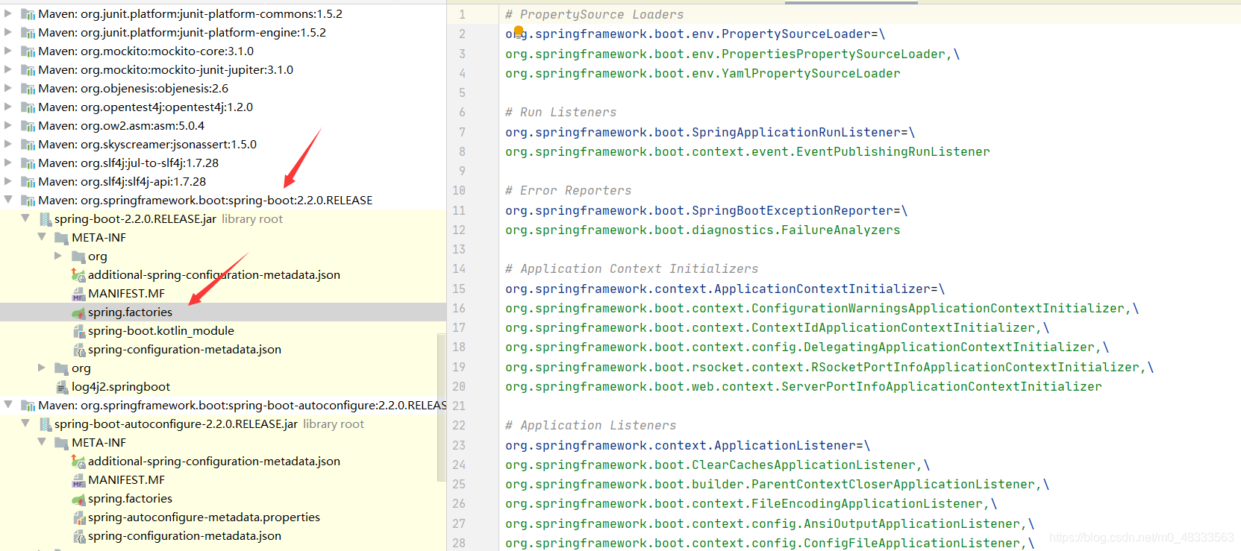Click the ow2.asm:asm:5.0.4 library icon
The height and width of the screenshot is (551, 1241).
coord(28,126)
